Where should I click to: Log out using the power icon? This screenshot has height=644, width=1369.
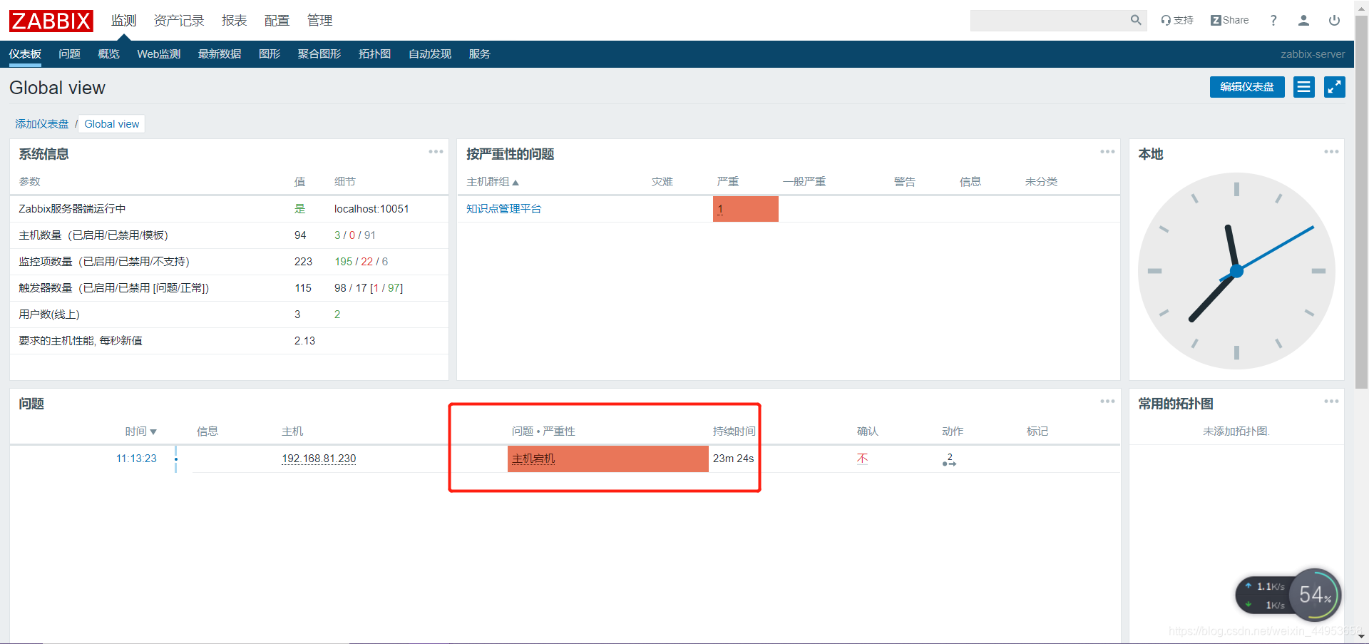1334,20
